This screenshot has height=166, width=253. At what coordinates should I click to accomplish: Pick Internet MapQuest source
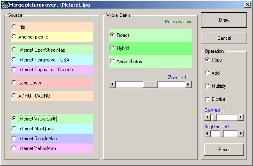pyautogui.click(x=52, y=129)
